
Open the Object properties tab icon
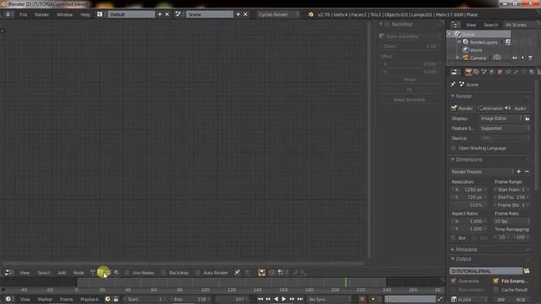point(500,72)
